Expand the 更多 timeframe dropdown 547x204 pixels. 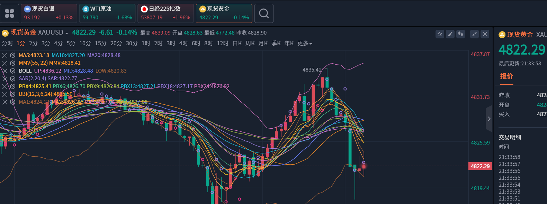click(305, 44)
